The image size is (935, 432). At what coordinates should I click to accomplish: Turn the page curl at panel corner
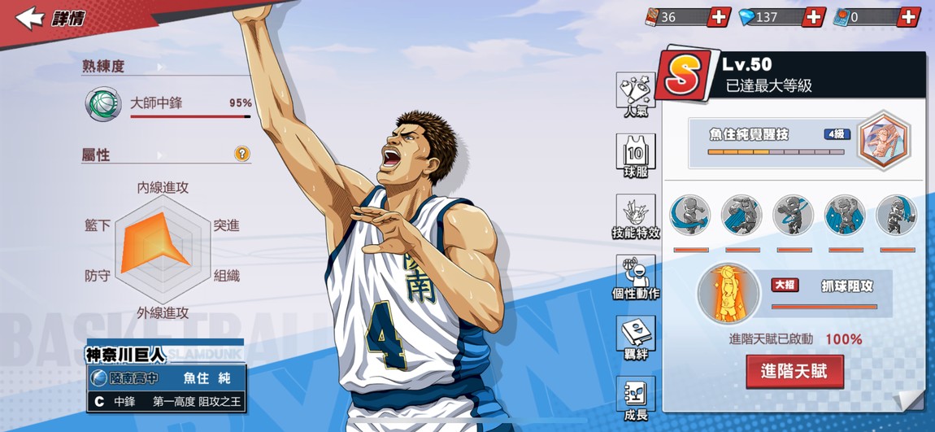[x=911, y=399]
